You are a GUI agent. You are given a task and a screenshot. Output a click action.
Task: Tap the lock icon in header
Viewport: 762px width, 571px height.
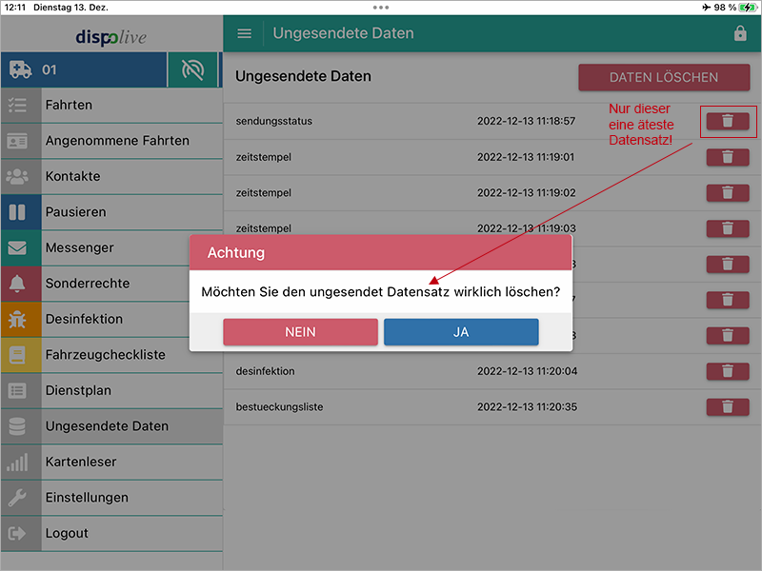click(740, 33)
